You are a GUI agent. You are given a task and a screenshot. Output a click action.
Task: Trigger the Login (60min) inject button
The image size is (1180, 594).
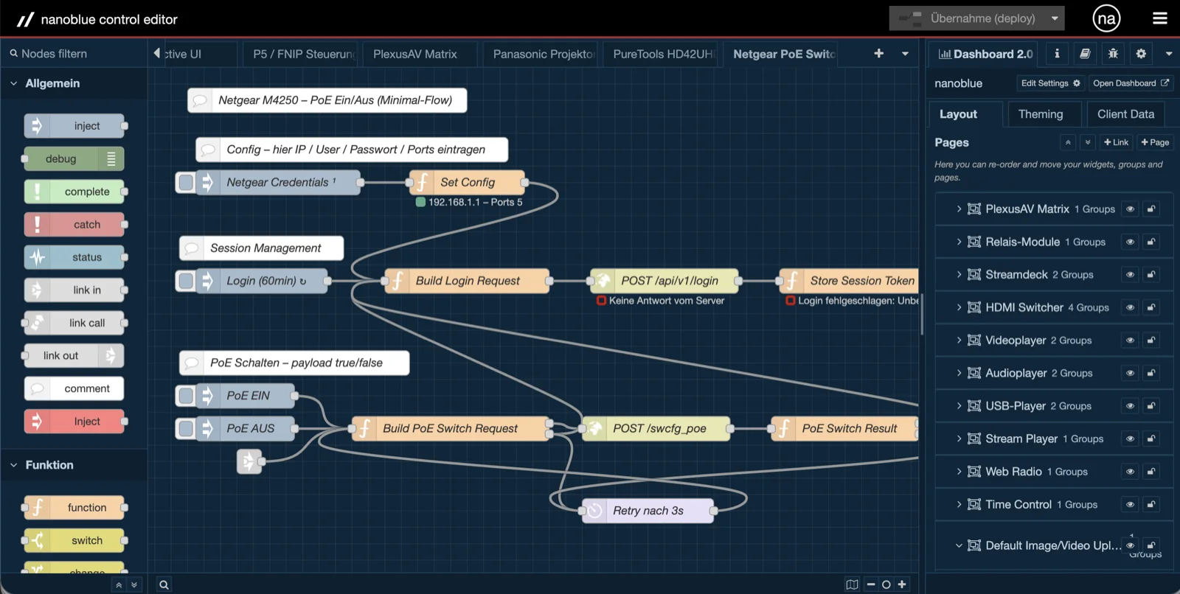[186, 281]
